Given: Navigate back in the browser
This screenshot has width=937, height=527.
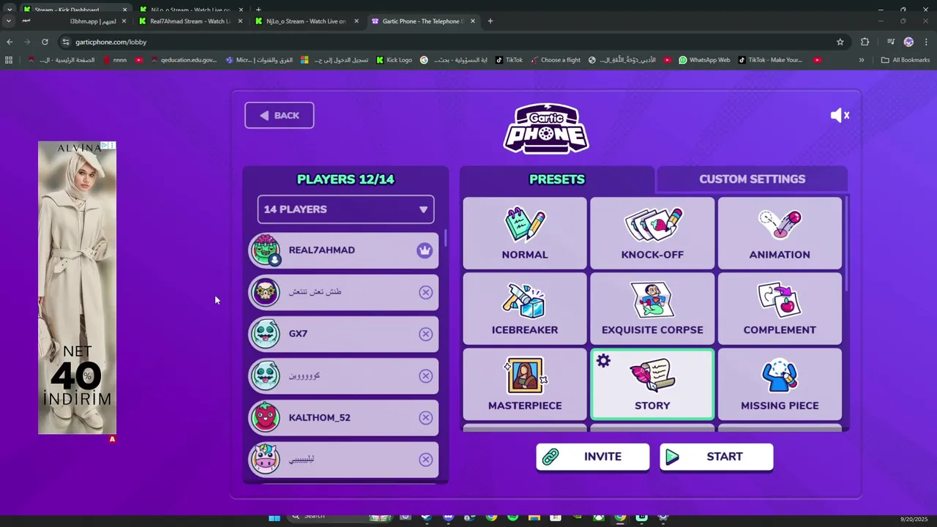Looking at the screenshot, I should (10, 42).
